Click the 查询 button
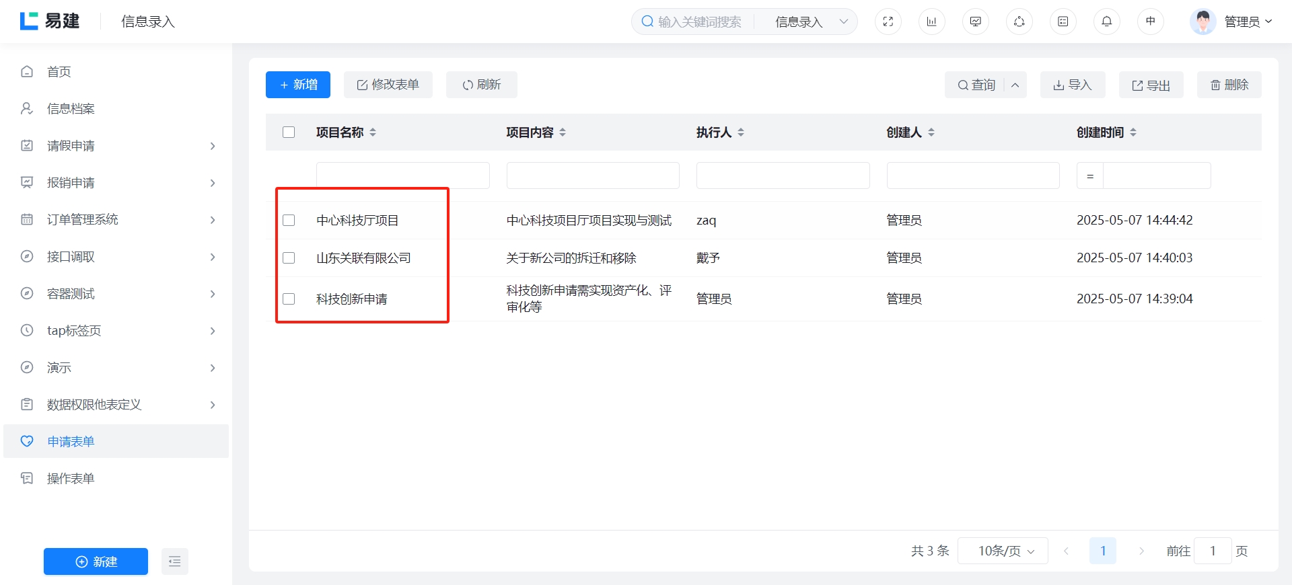The width and height of the screenshot is (1292, 585). point(976,85)
